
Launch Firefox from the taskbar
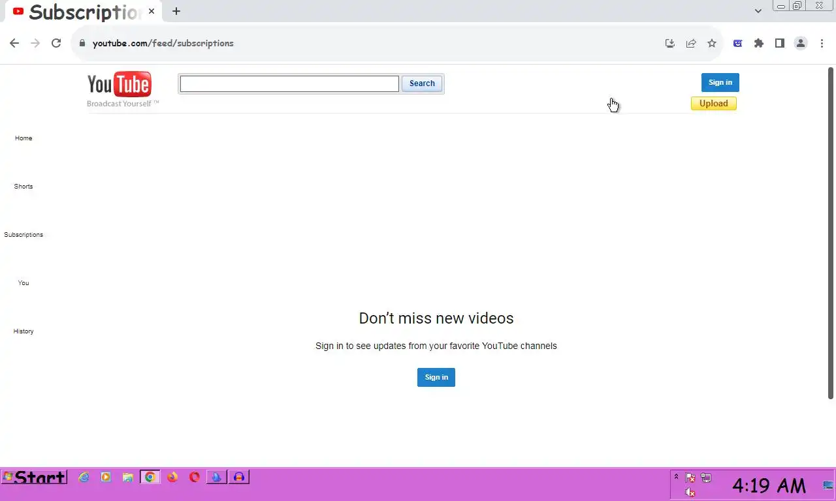[172, 478]
